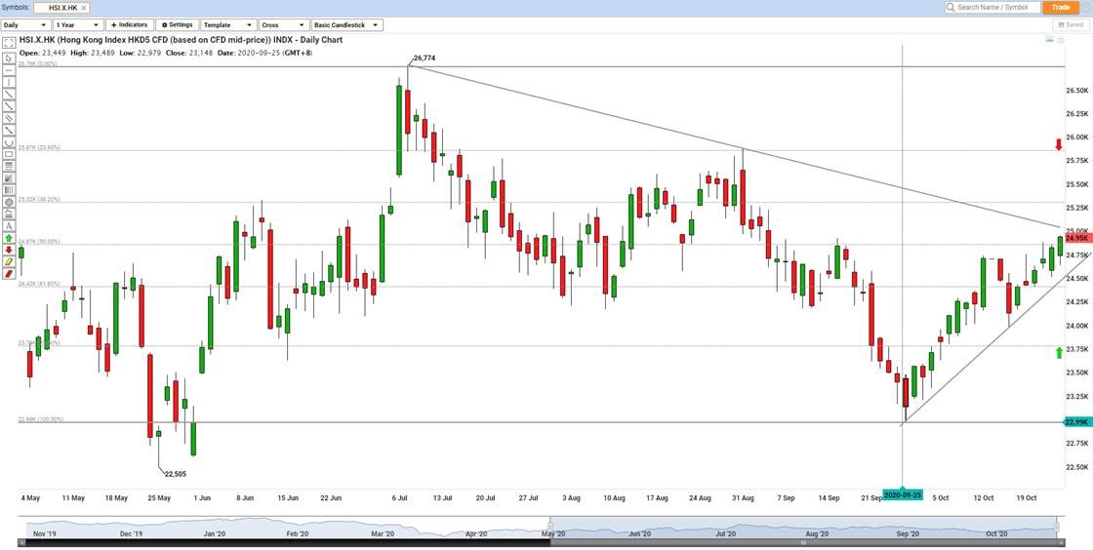Click the chart title HSI.X.HK INDX - Daily Chart
This screenshot has width=1093, height=550.
182,40
